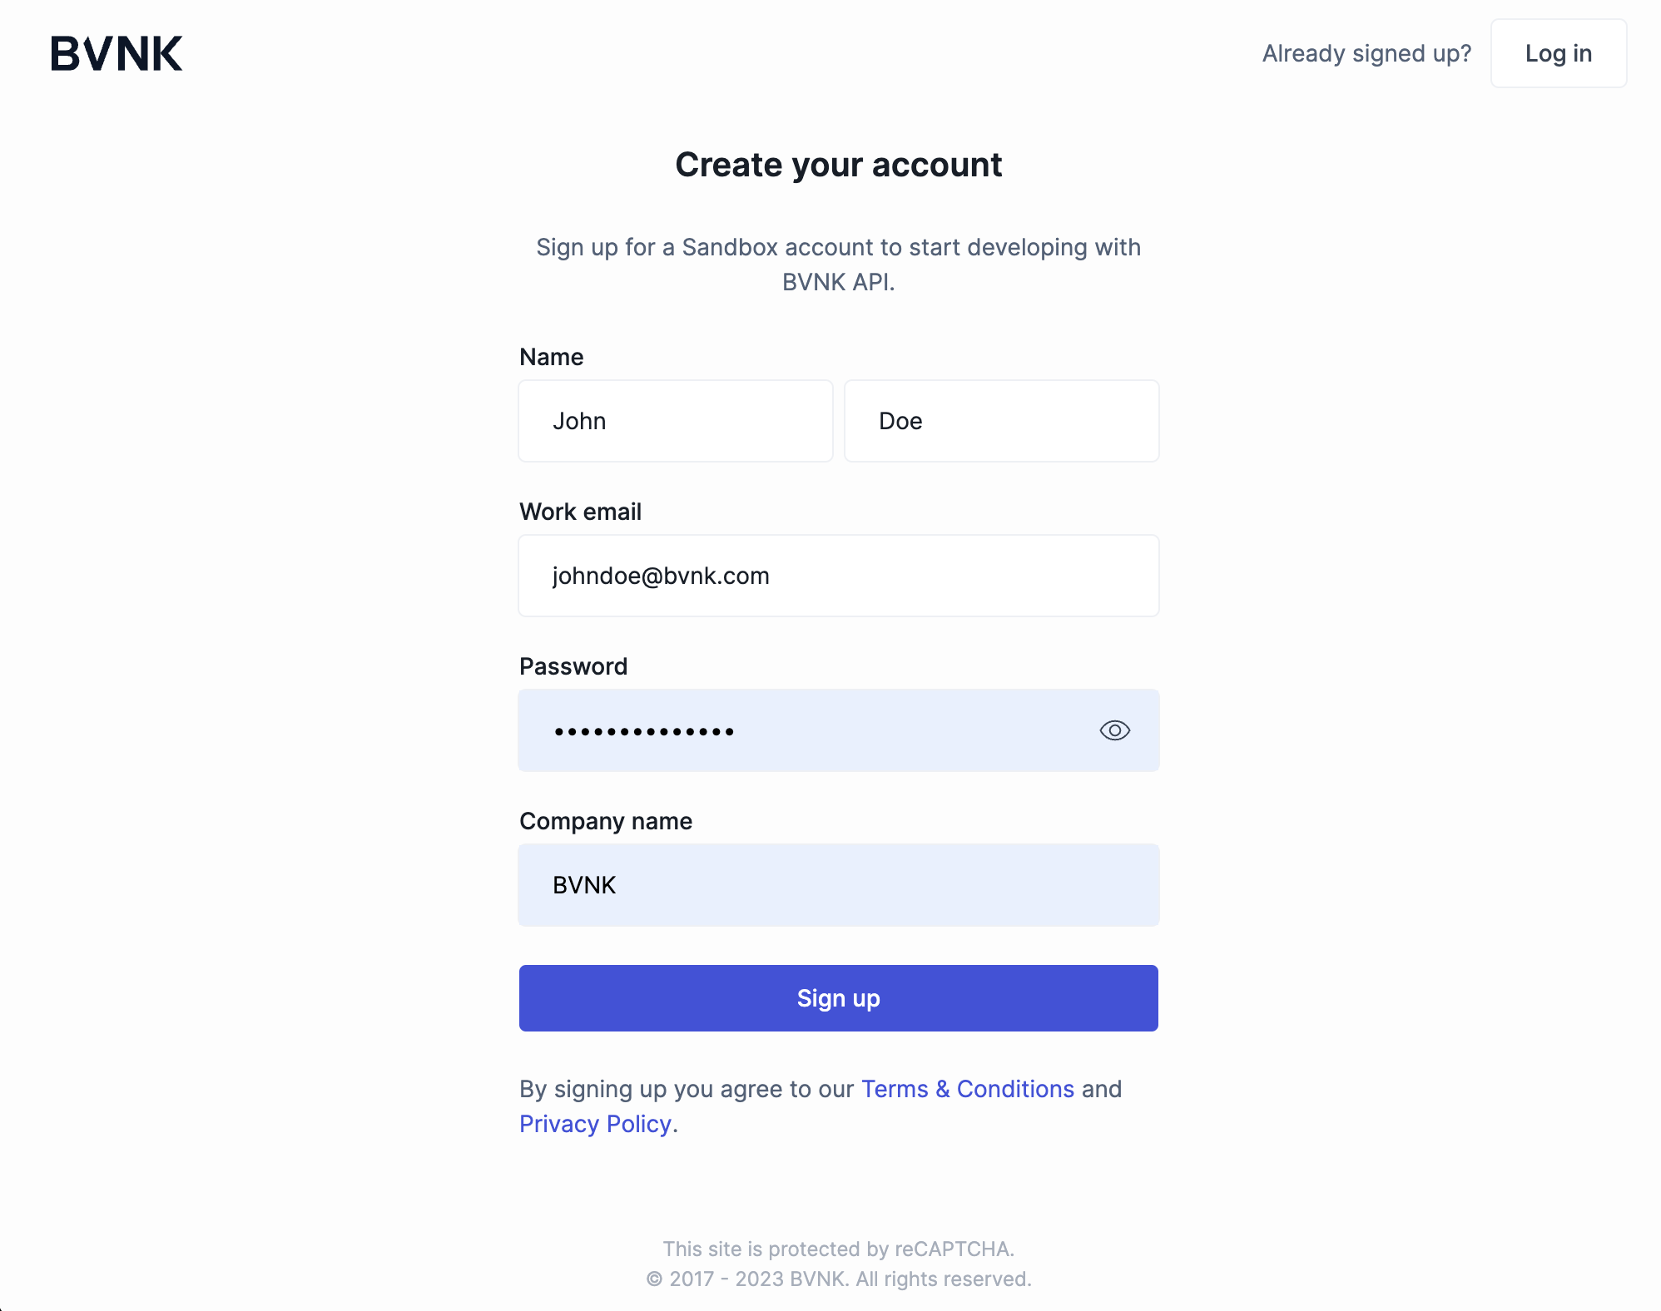Show the password with the eye icon
Viewport: 1661px width, 1311px height.
point(1114,730)
